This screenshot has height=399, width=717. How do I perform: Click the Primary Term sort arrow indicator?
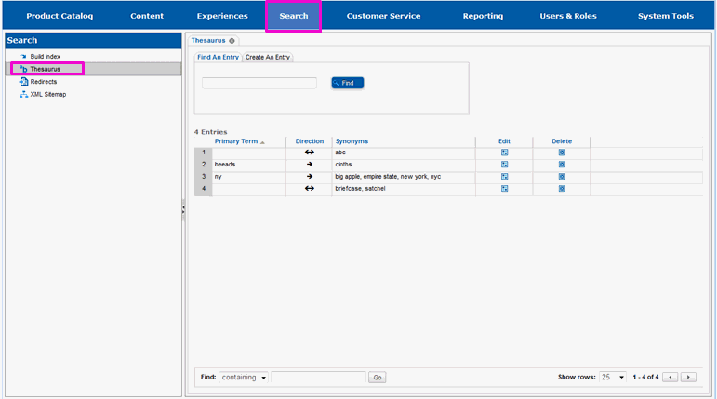[x=262, y=142]
